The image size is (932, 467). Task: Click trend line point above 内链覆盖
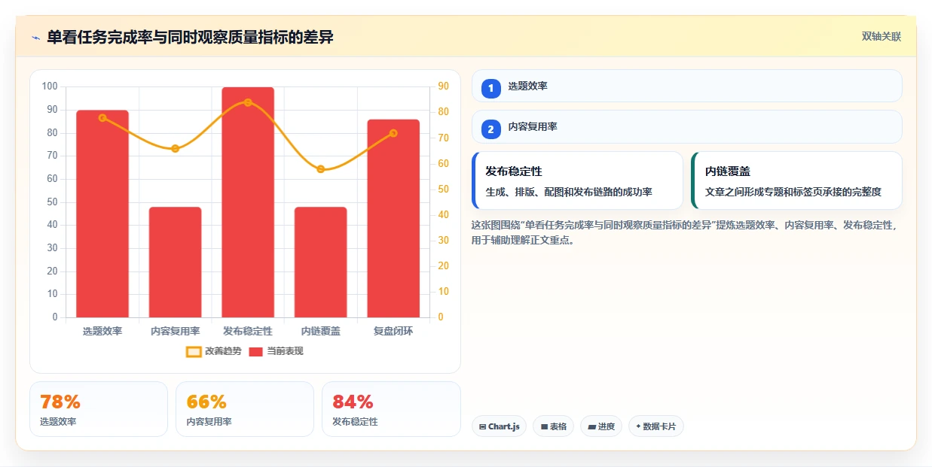coord(320,169)
